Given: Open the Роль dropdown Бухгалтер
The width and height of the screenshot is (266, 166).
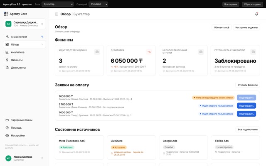Looking at the screenshot, I should tap(57, 4).
